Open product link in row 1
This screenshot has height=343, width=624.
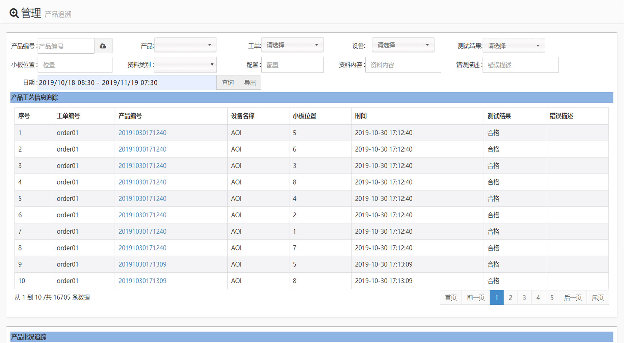142,133
